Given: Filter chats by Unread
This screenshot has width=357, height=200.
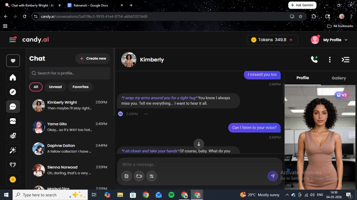Looking at the screenshot, I should coord(55,87).
